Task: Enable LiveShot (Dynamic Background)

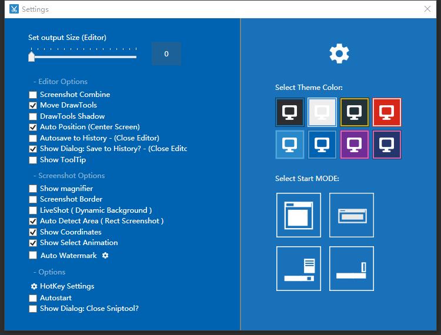Action: pyautogui.click(x=33, y=210)
